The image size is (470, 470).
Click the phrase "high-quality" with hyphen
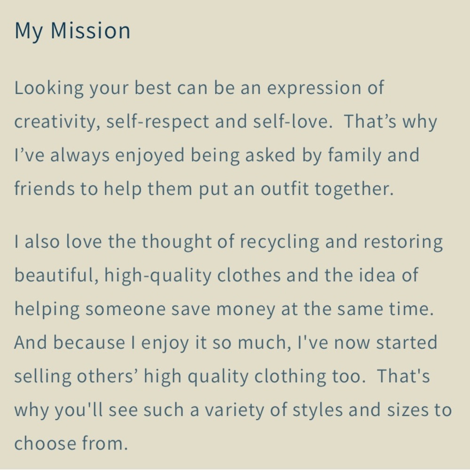pyautogui.click(x=157, y=275)
